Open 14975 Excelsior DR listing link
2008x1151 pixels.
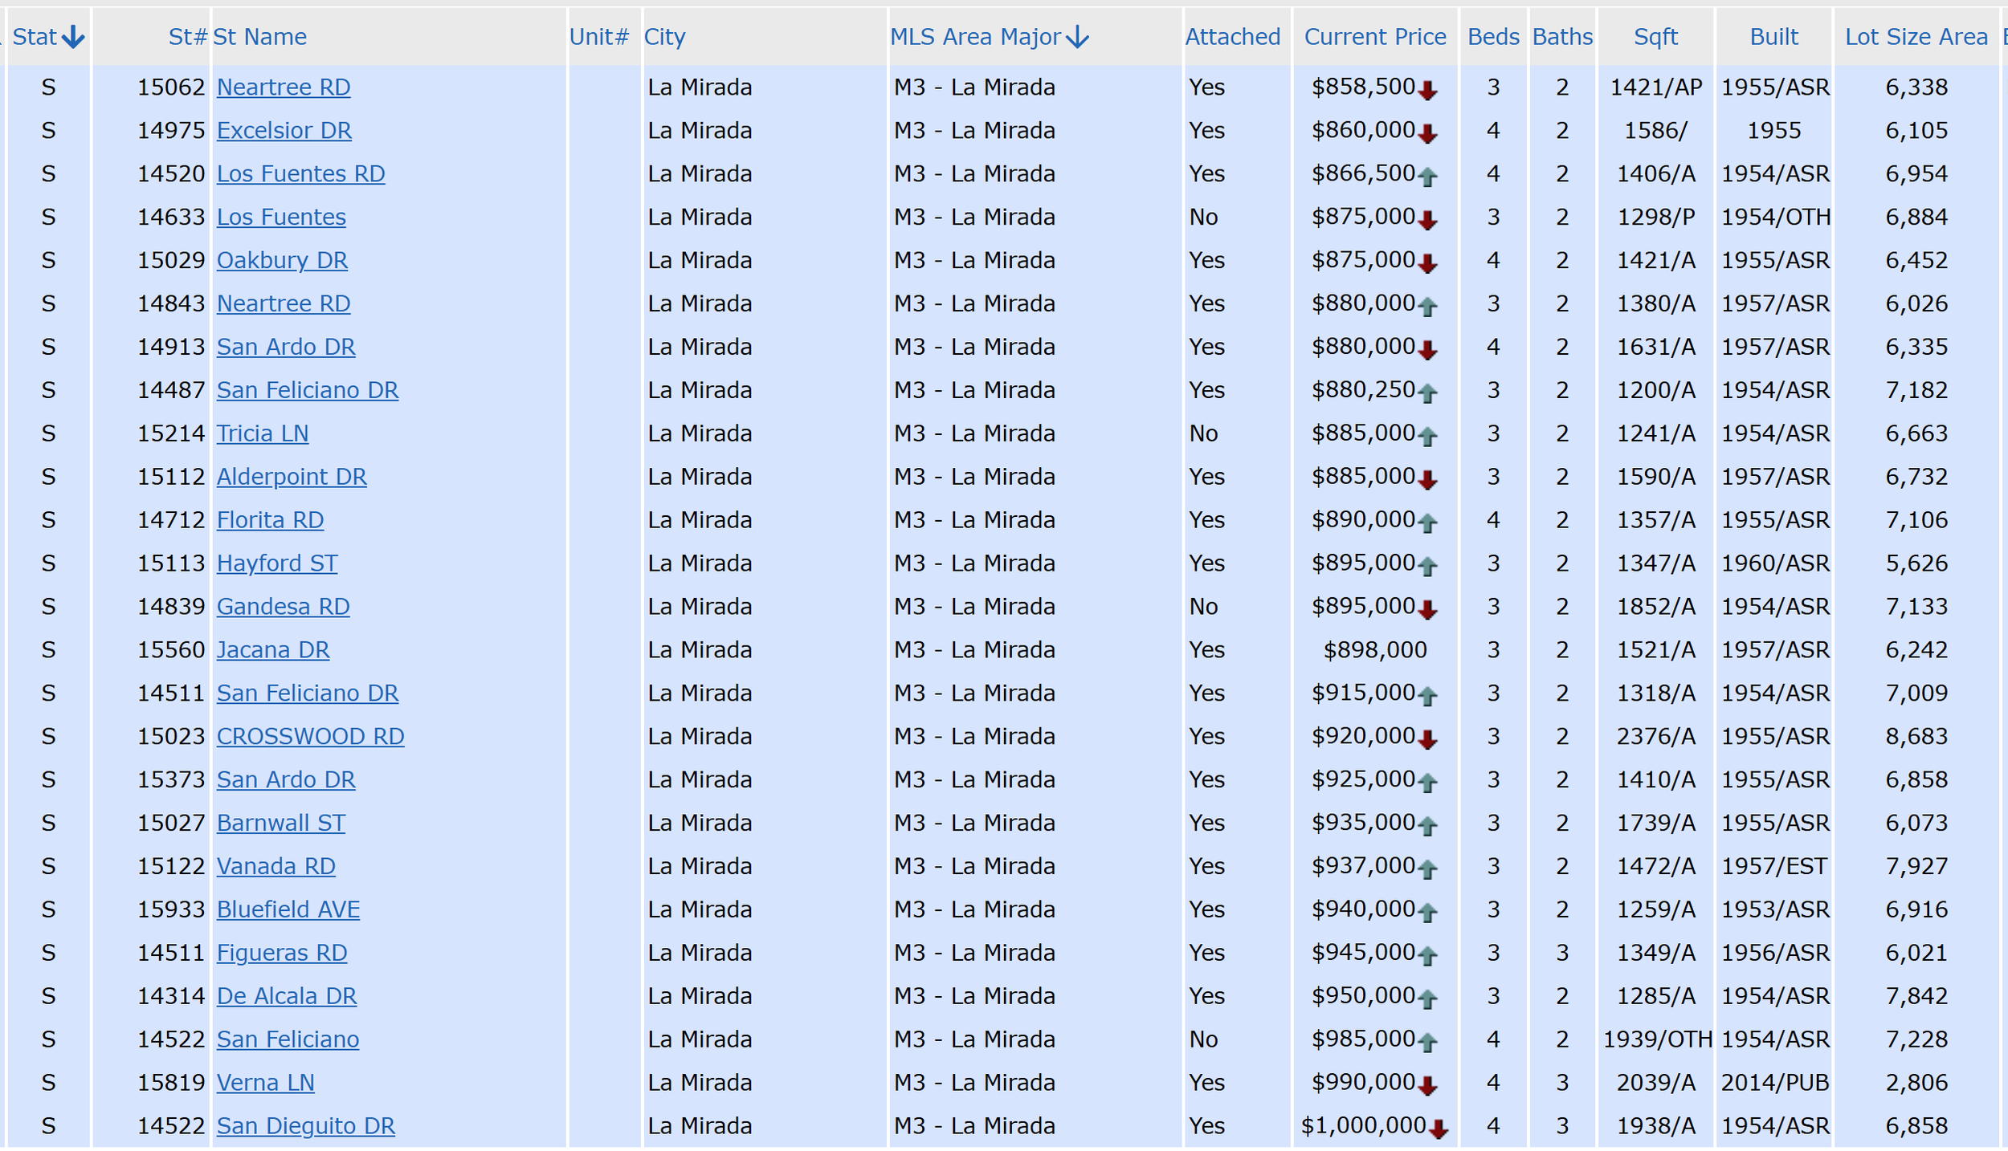(284, 130)
